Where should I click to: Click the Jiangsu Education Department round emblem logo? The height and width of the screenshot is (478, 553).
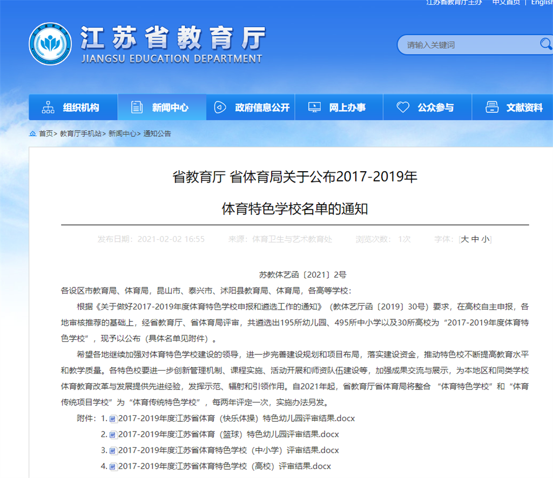(x=50, y=44)
